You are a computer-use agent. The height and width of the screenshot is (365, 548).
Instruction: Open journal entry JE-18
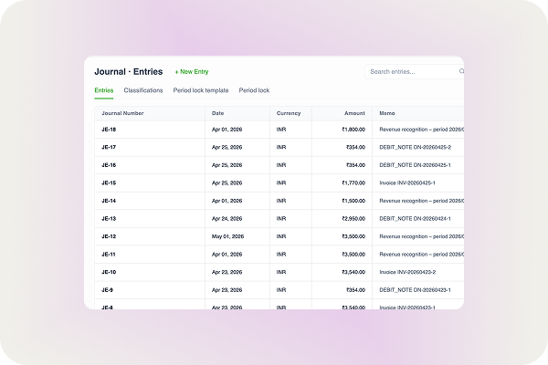click(109, 130)
